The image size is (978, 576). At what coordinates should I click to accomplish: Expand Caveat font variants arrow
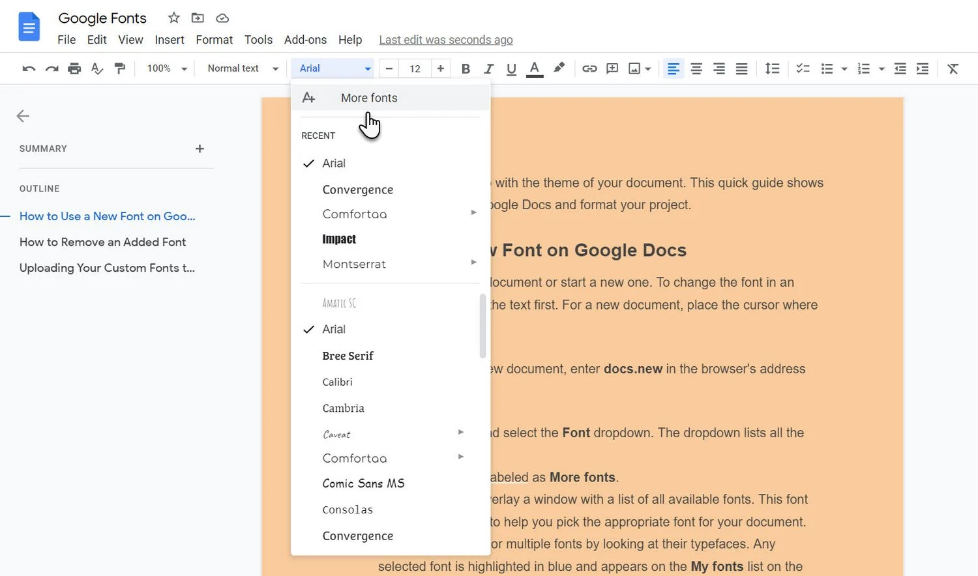click(x=461, y=433)
